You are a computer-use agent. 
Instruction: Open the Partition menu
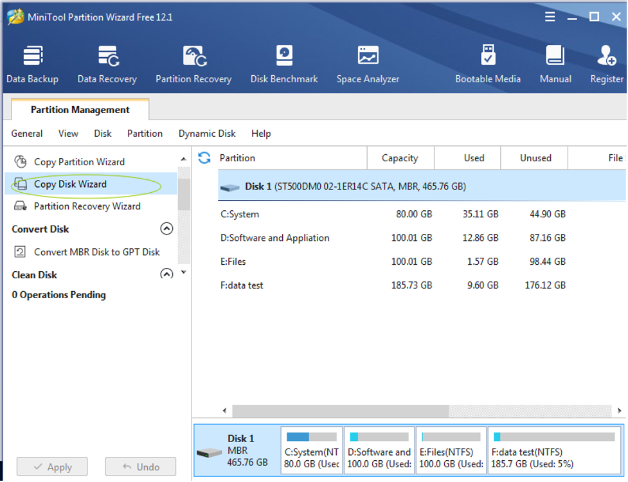point(145,134)
